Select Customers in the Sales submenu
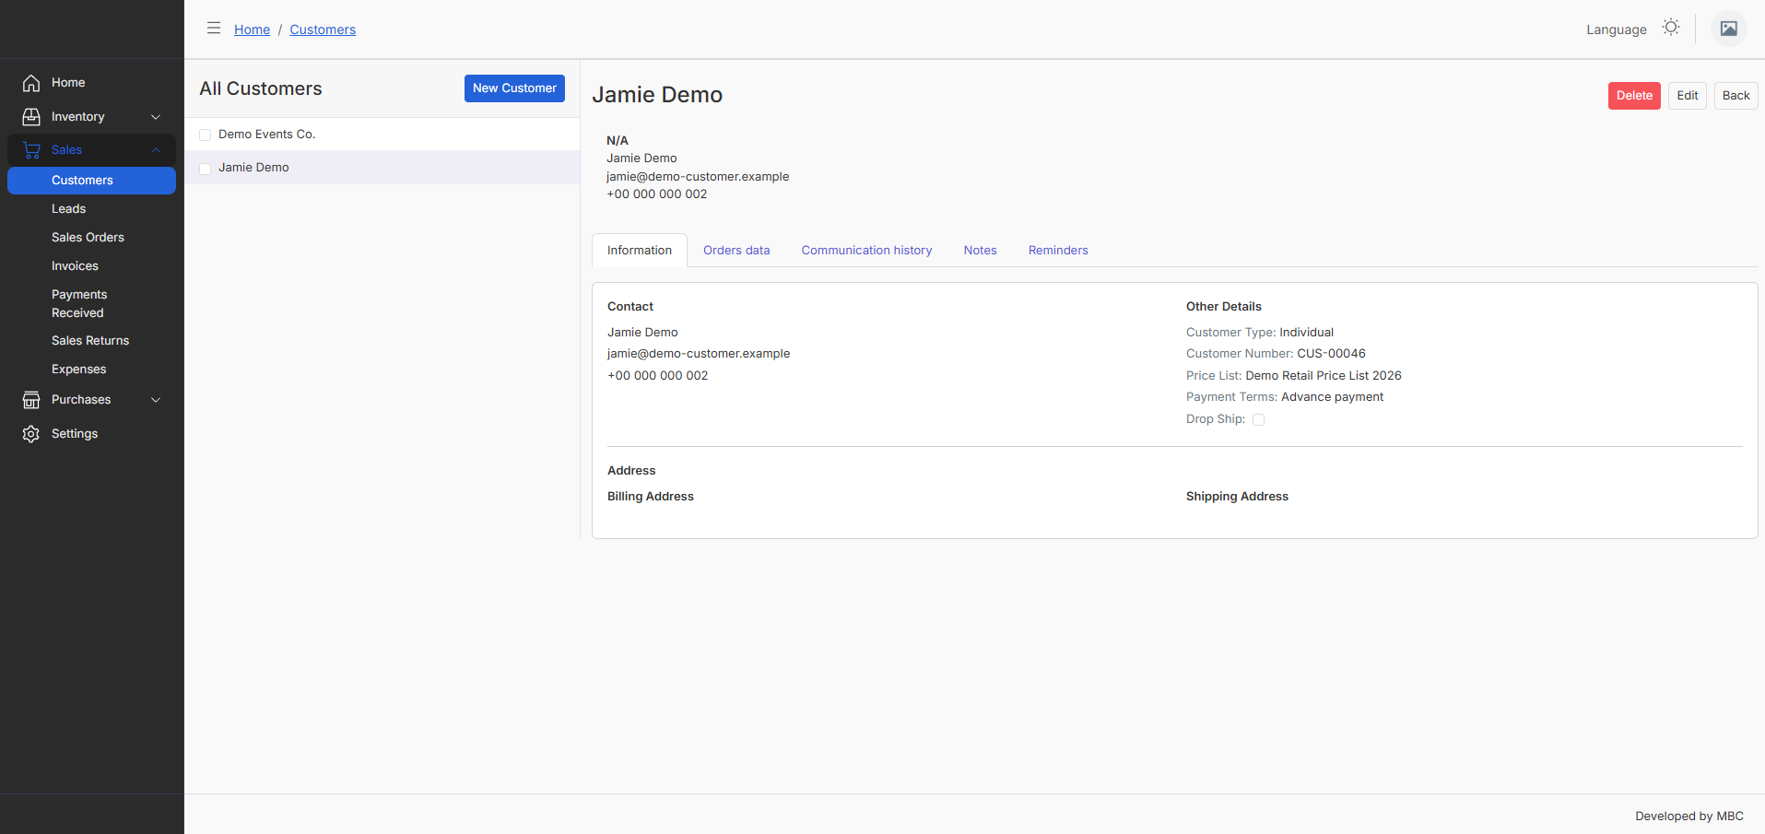 pos(91,181)
